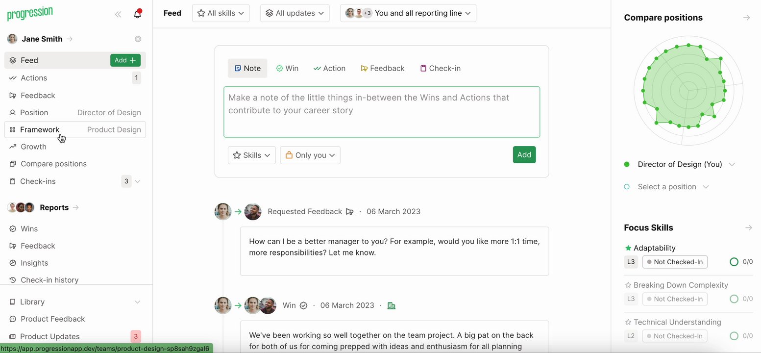Open the All skills filter dropdown

click(221, 13)
